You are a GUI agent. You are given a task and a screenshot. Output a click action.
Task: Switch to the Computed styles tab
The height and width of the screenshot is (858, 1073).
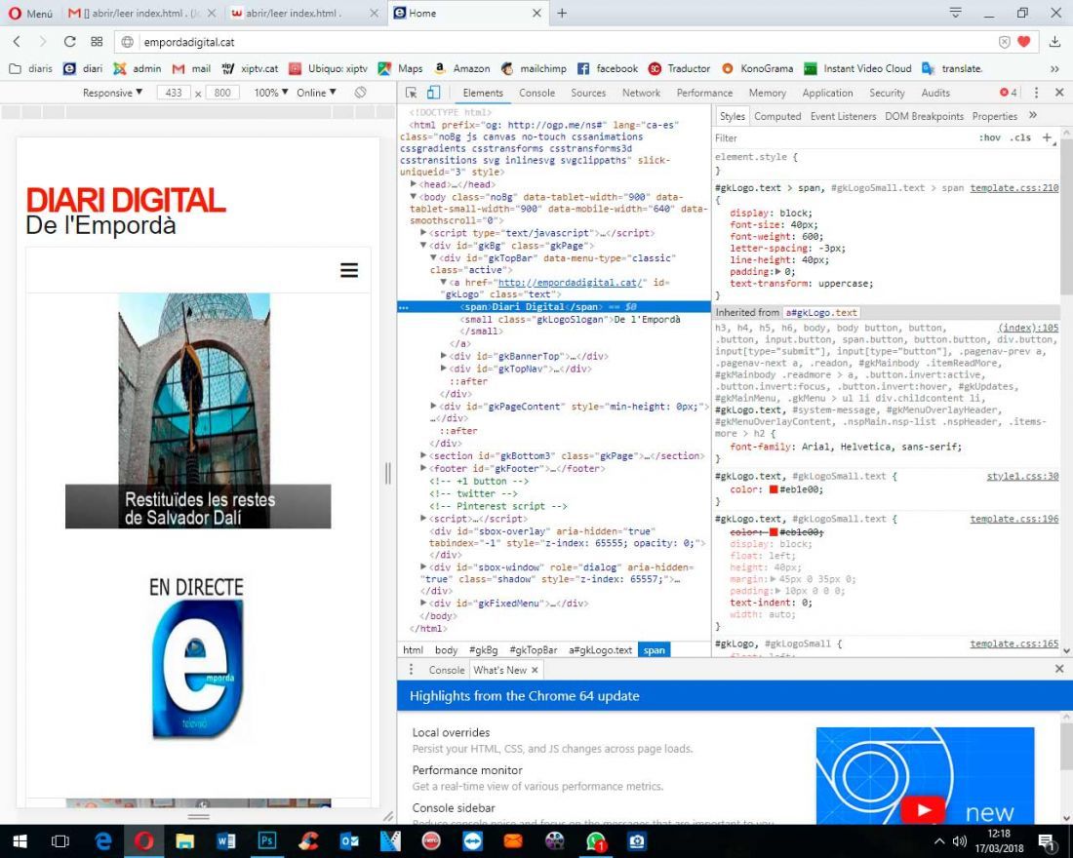777,116
